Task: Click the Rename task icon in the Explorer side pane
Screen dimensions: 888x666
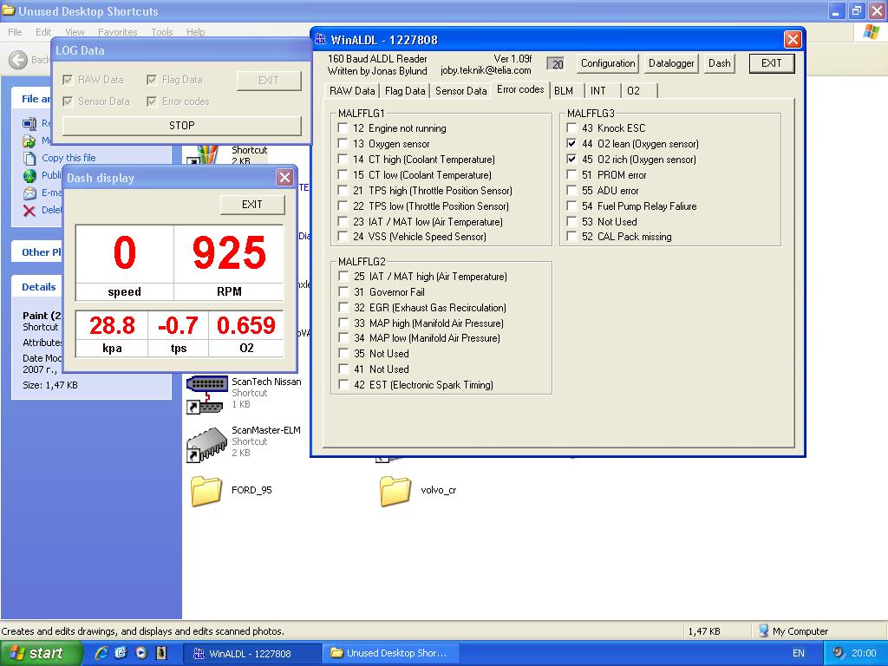Action: click(29, 123)
